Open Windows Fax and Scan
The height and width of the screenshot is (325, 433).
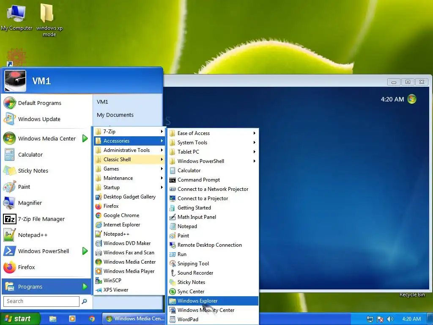pos(129,253)
